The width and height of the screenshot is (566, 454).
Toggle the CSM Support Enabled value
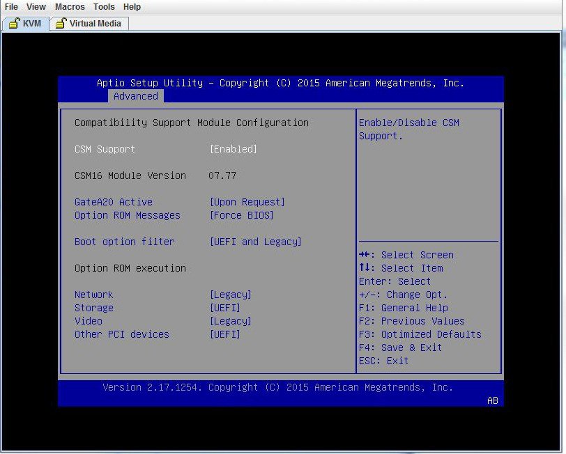233,149
